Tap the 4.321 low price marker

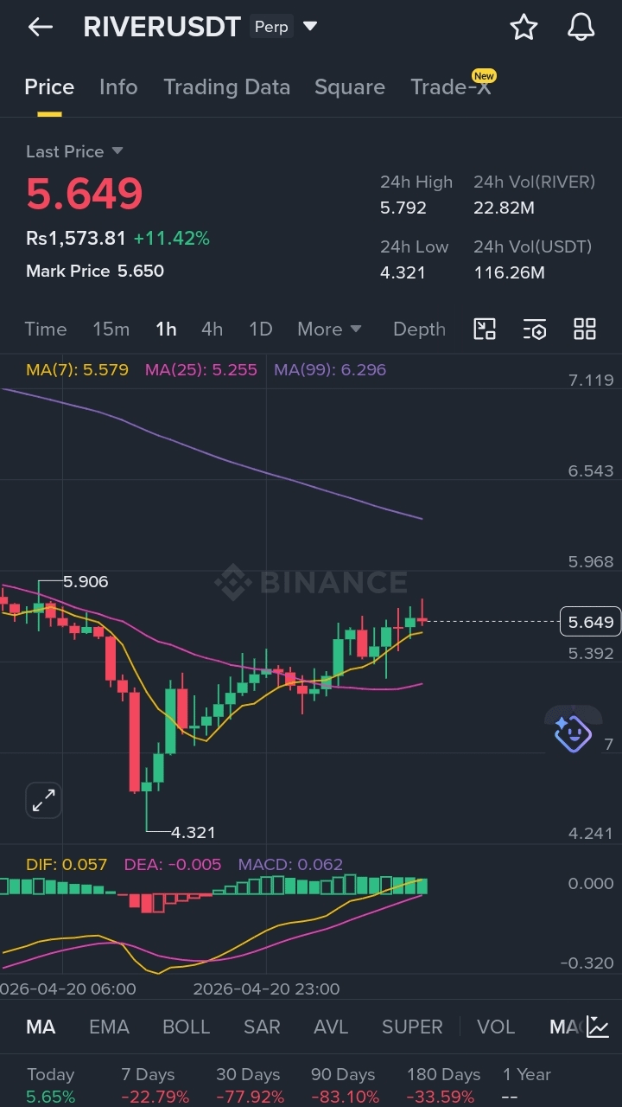click(193, 833)
